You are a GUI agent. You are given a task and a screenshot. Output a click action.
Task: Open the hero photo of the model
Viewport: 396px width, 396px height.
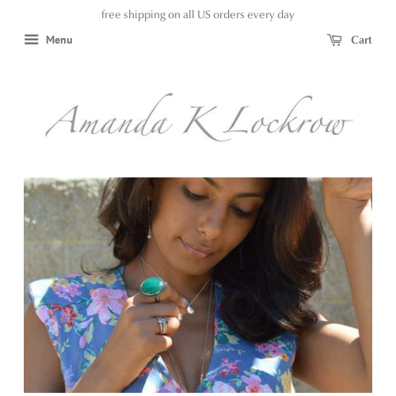198,285
